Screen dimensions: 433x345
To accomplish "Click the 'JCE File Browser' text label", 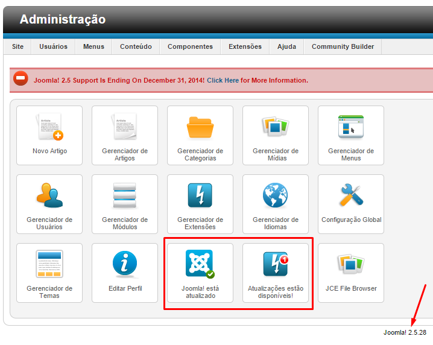I will (351, 288).
